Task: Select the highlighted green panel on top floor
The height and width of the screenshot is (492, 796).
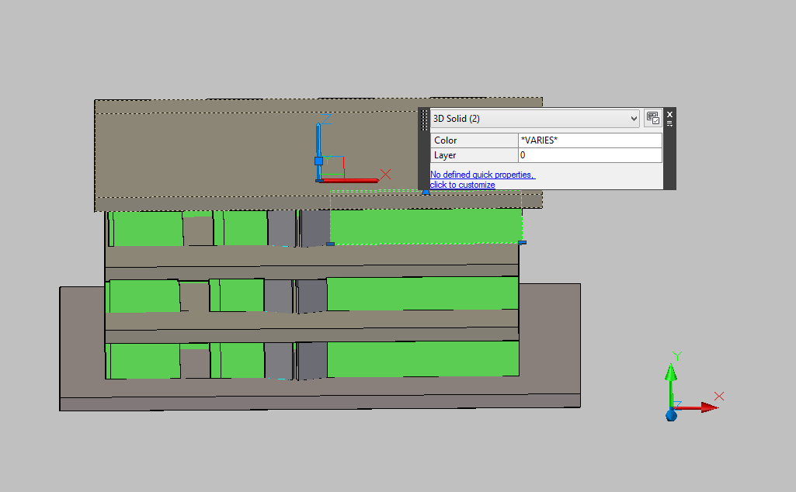Action: point(426,225)
